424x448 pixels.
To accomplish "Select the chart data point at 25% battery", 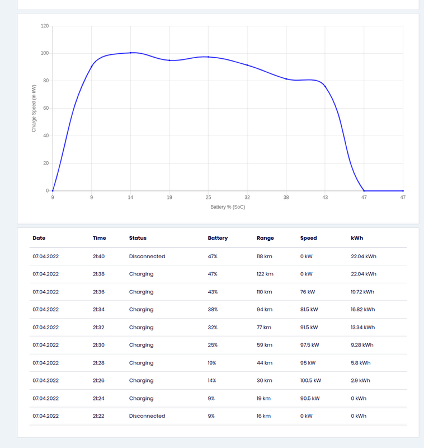I will click(208, 57).
